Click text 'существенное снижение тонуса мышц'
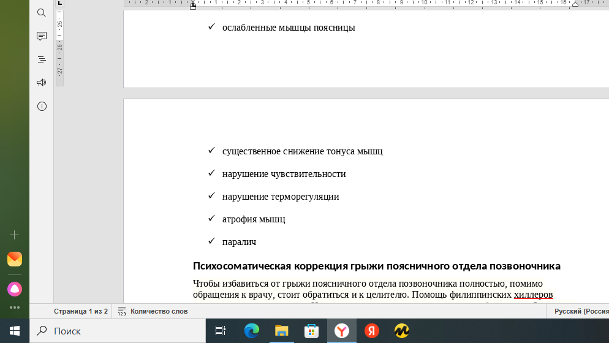This screenshot has height=343, width=609. [302, 151]
